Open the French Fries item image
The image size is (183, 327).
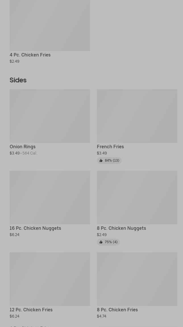coord(137,116)
